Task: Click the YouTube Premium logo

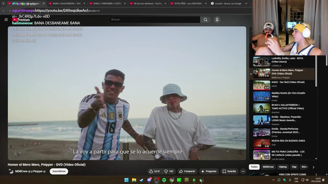Action: click(x=21, y=20)
